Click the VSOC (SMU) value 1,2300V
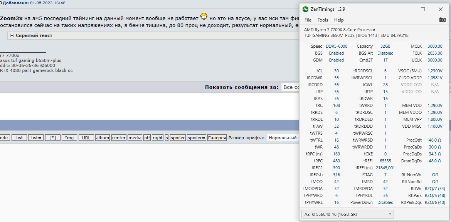This screenshot has height=222, width=451. pos(435,71)
